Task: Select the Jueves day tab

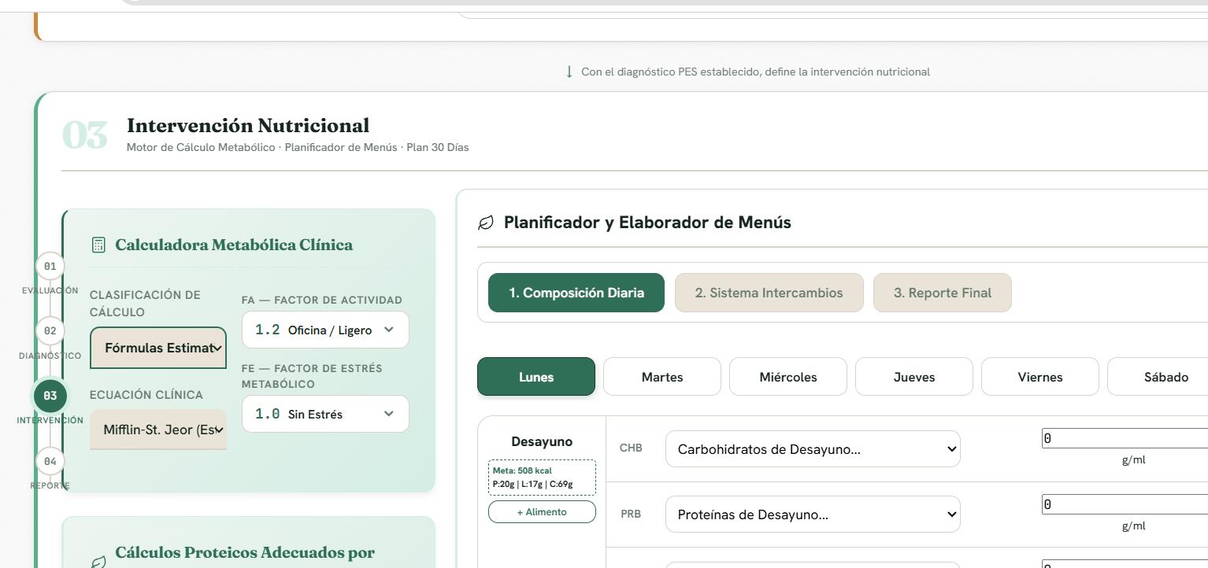Action: click(914, 377)
